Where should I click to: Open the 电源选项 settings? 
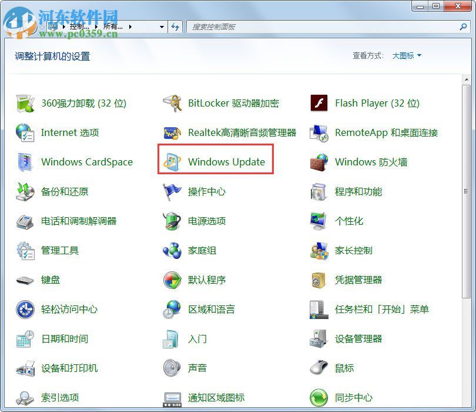[x=207, y=221]
